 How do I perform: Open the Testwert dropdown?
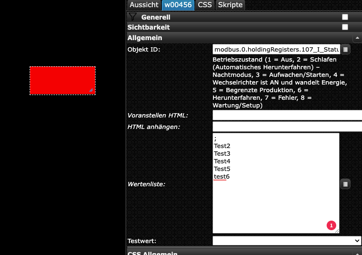(x=287, y=241)
